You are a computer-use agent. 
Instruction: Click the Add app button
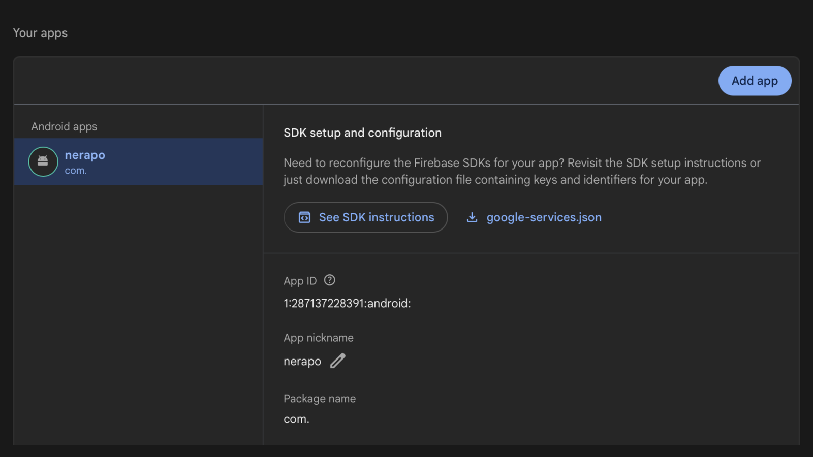(755, 81)
